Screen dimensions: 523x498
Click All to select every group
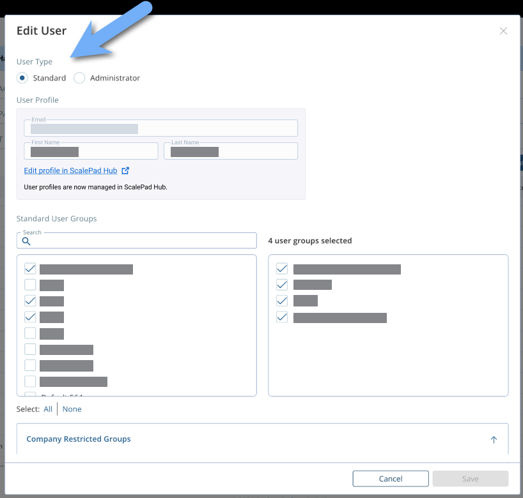click(48, 409)
